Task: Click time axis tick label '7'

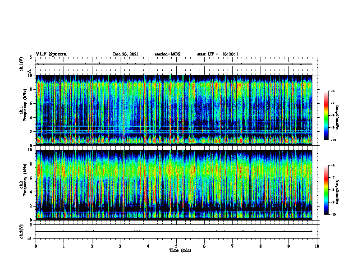Action: (233, 246)
